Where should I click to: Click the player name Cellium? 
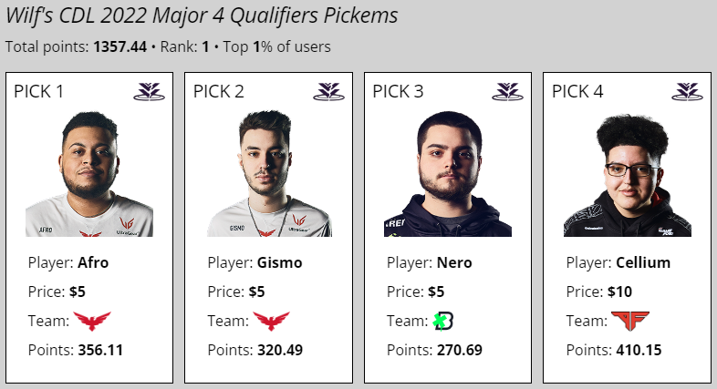[x=643, y=262]
